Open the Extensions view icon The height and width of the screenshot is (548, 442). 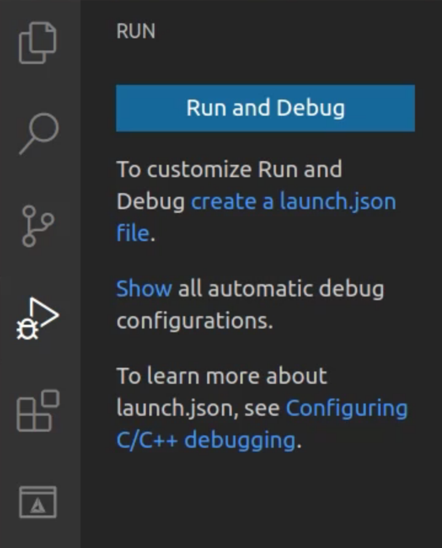tap(37, 411)
